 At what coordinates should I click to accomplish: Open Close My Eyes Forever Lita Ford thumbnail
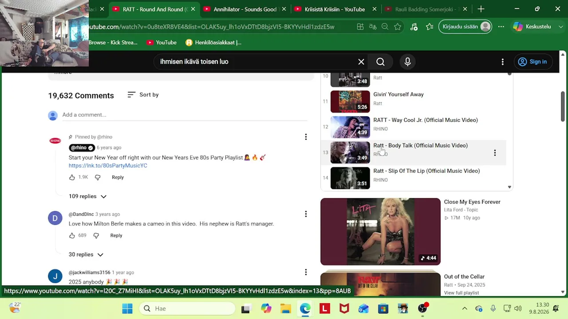click(380, 231)
